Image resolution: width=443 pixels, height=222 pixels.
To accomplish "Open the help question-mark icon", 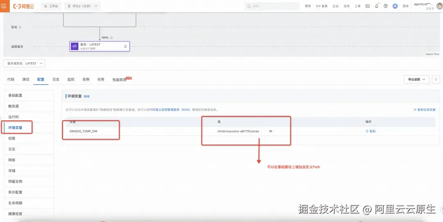I will (x=386, y=6).
